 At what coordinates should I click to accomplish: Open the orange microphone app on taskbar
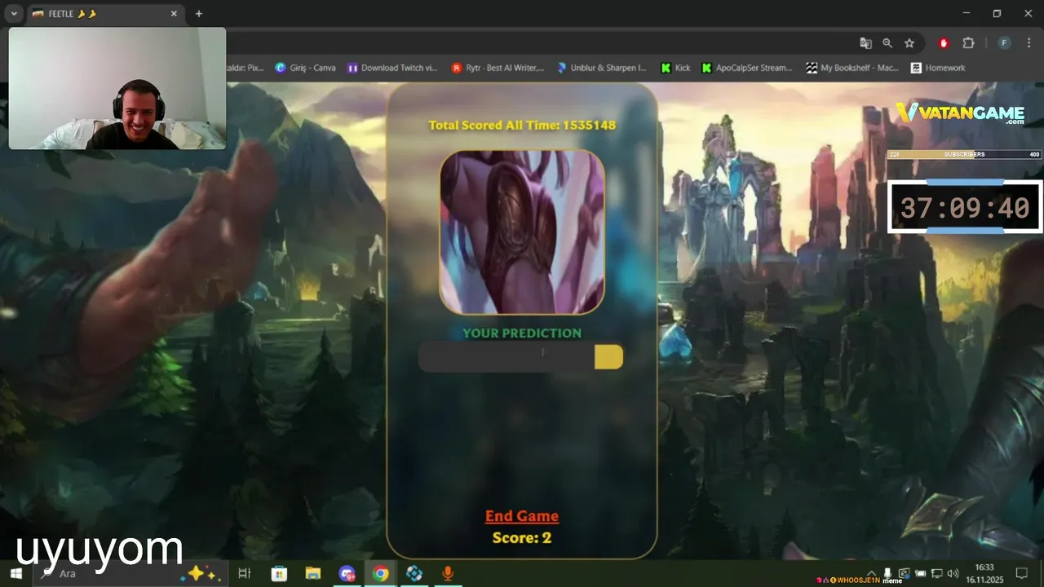448,574
